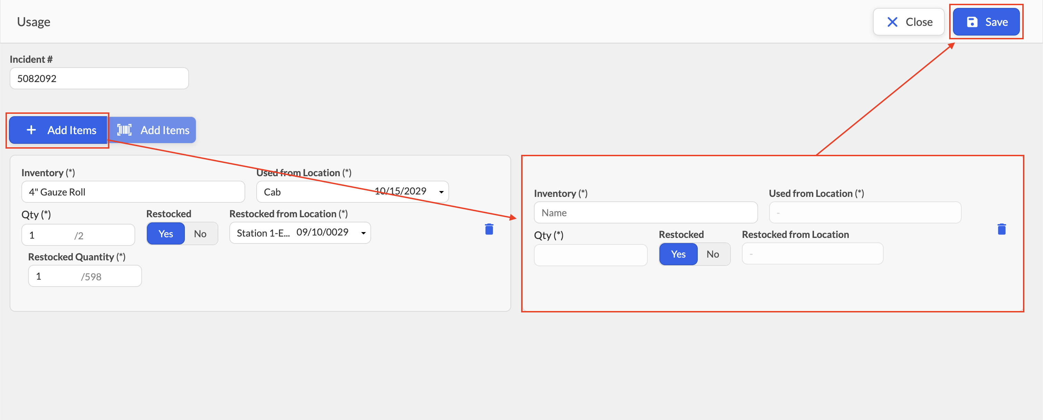This screenshot has width=1043, height=420.
Task: Delete the 4" Gauze Roll usage item
Action: point(489,229)
